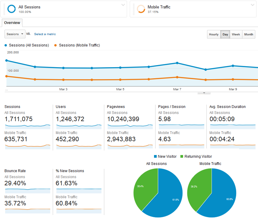Screen dimensions: 258x224
Task: Open the Mobile Traffic segment dropdown chevron
Action: click(253, 5)
